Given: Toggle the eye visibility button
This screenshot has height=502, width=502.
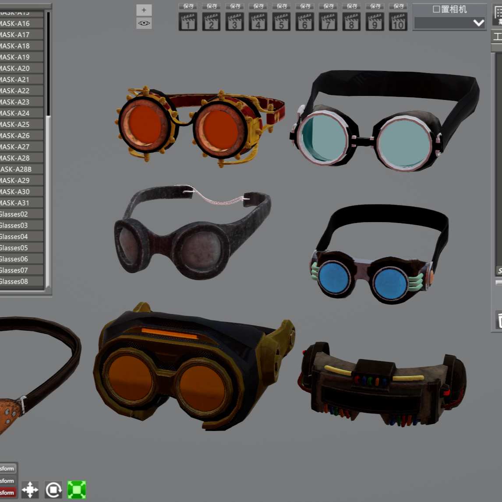Looking at the screenshot, I should [144, 23].
